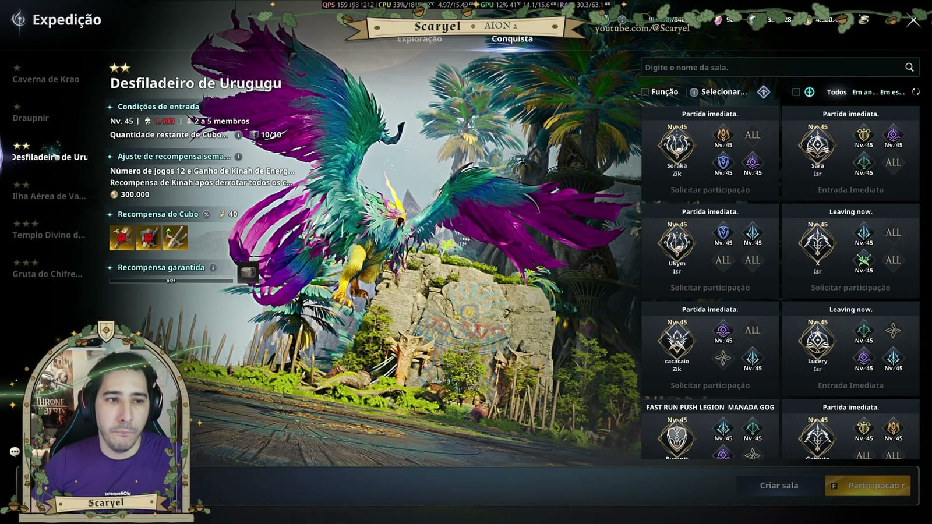Viewport: 932px width, 524px height.
Task: Request participation in Ukym's room
Action: click(710, 288)
